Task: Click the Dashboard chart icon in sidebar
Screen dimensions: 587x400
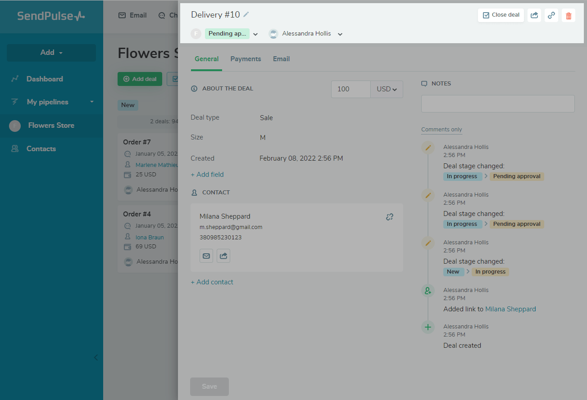Action: coord(15,79)
